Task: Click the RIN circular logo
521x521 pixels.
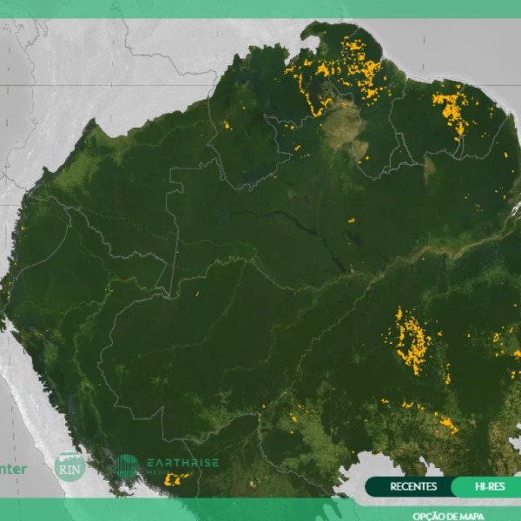Action: click(69, 466)
